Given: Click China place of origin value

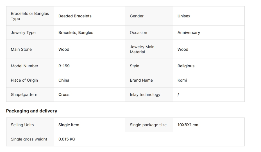Looking at the screenshot, I should click(63, 80).
